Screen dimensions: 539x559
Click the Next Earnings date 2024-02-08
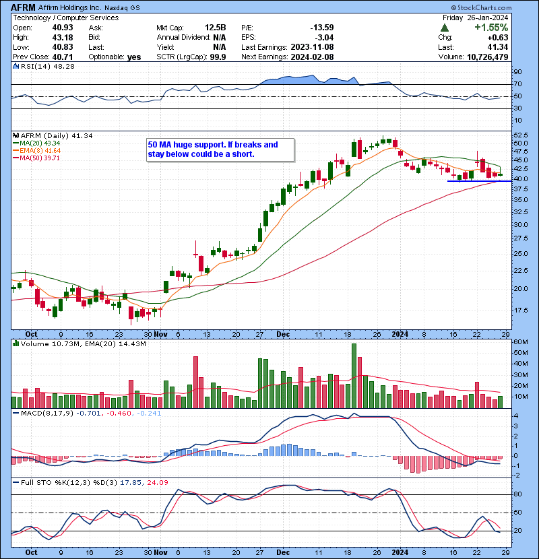pos(312,57)
